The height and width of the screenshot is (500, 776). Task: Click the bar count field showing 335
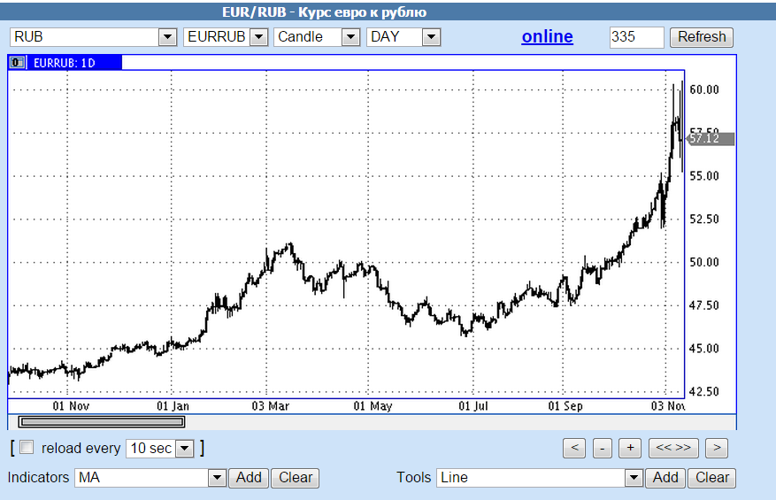click(635, 37)
